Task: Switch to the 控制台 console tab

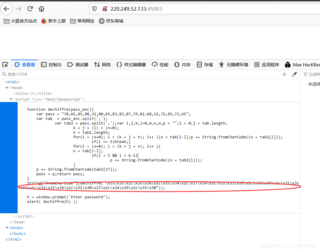Action: tap(52, 65)
